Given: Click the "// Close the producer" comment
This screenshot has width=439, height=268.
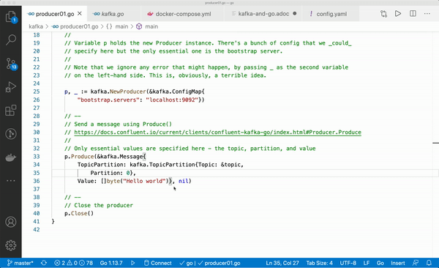Looking at the screenshot, I should pos(99,205).
